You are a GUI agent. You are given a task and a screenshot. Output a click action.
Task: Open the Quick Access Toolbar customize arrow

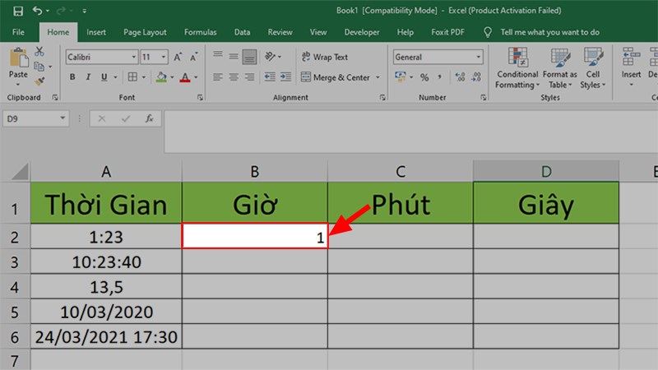tap(85, 12)
